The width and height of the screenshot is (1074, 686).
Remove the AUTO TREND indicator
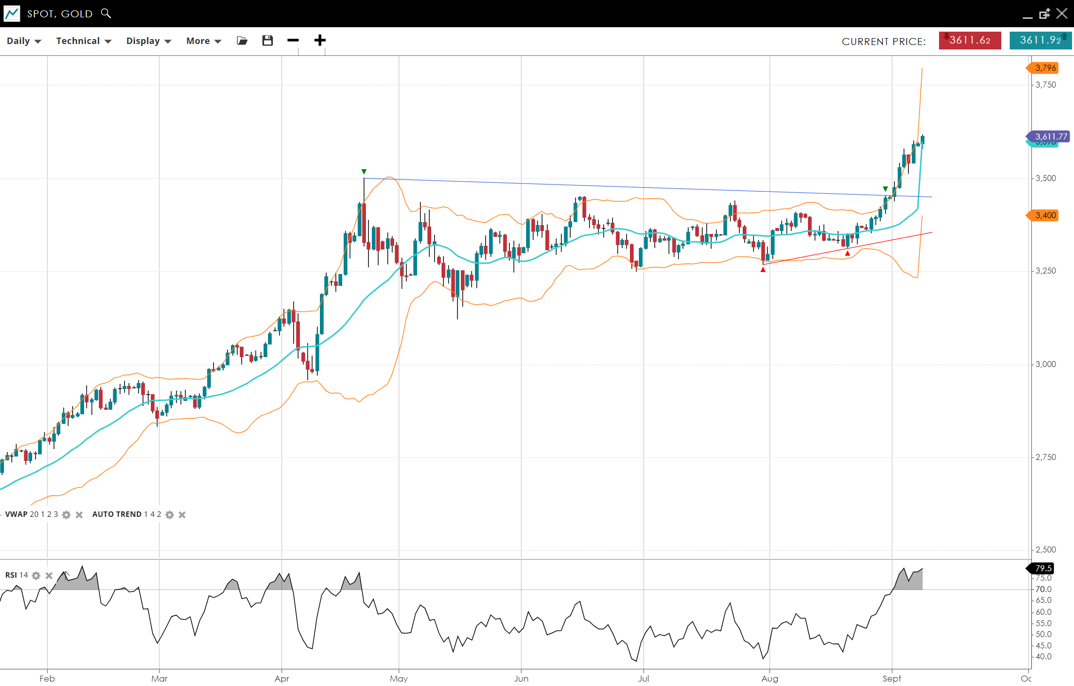click(x=182, y=515)
